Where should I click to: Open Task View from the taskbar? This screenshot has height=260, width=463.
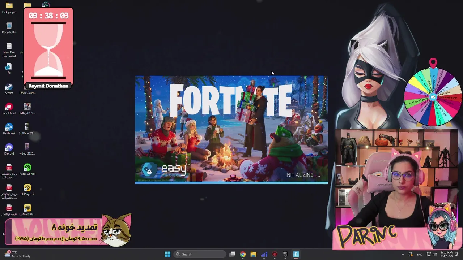point(233,254)
